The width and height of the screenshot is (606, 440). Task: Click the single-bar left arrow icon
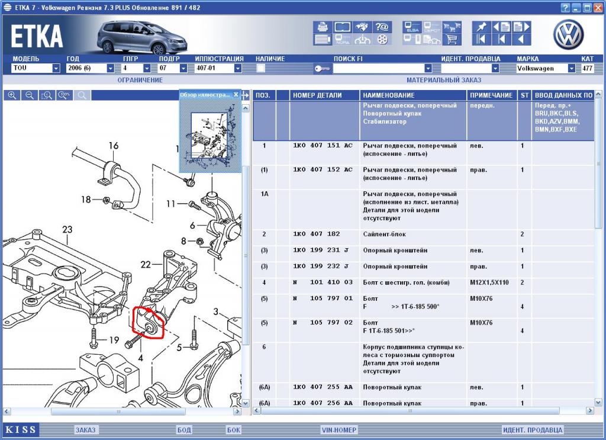pos(501,39)
